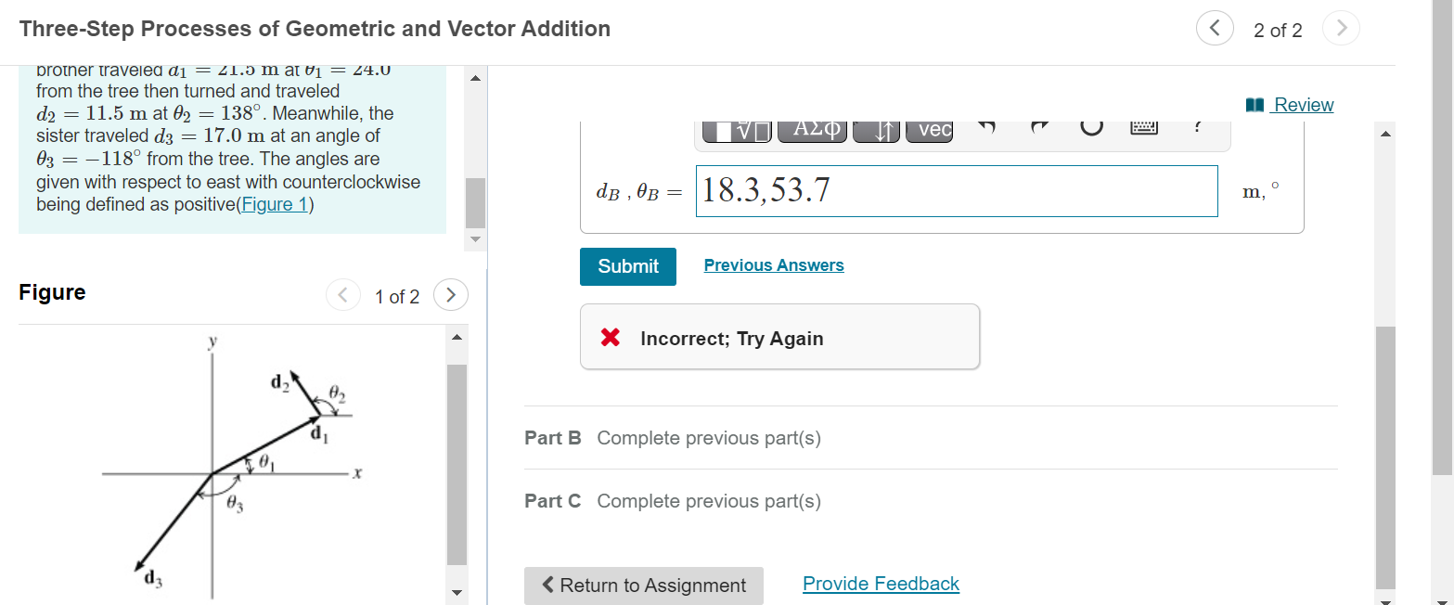View Previous Answers
Viewport: 1454px width, 605px height.
coord(774,264)
